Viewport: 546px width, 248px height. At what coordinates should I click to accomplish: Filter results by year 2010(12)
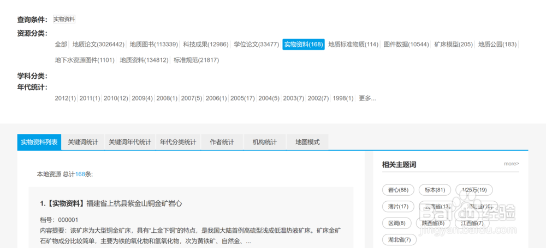point(116,98)
